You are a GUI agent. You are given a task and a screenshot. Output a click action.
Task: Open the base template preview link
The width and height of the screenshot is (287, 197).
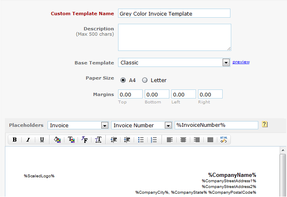[x=241, y=62]
